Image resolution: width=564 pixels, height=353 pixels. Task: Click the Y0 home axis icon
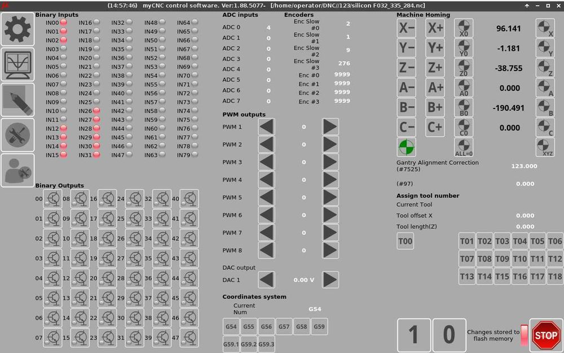click(464, 48)
